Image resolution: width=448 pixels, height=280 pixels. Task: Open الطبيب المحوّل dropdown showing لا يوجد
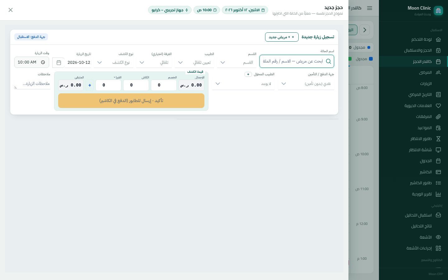[243, 84]
